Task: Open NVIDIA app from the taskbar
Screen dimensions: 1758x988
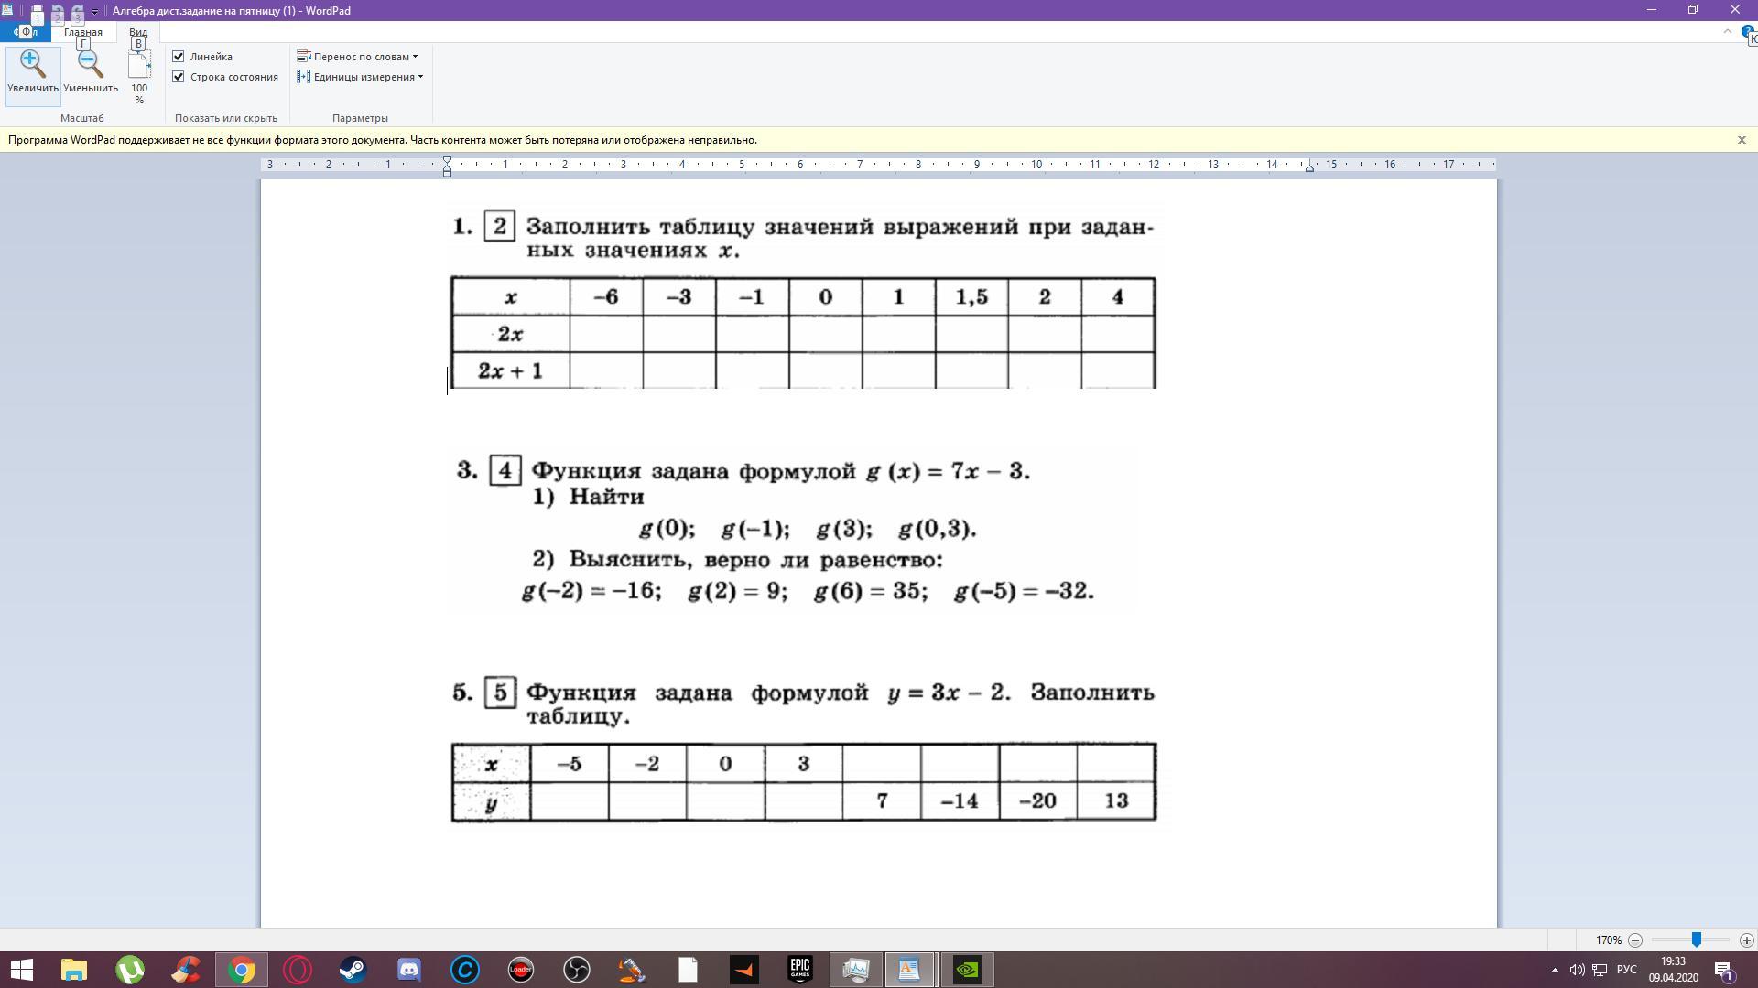Action: click(968, 970)
